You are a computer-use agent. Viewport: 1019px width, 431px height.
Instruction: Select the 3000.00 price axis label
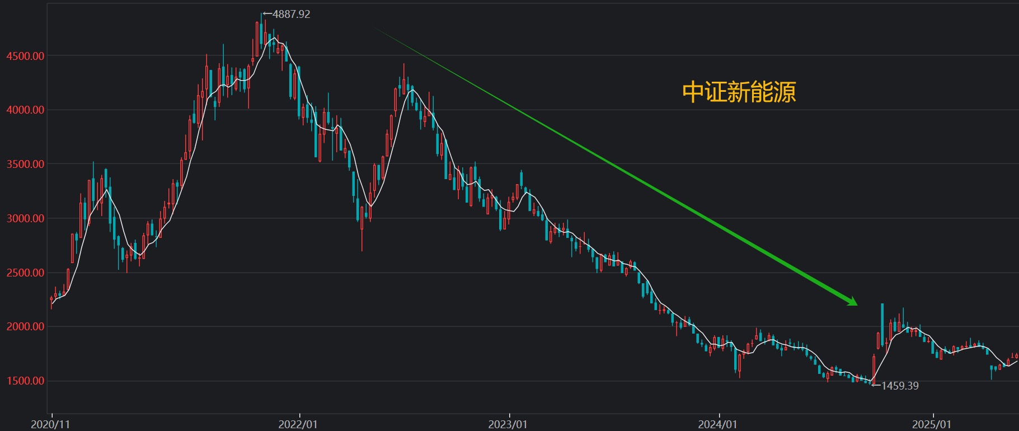pos(26,219)
